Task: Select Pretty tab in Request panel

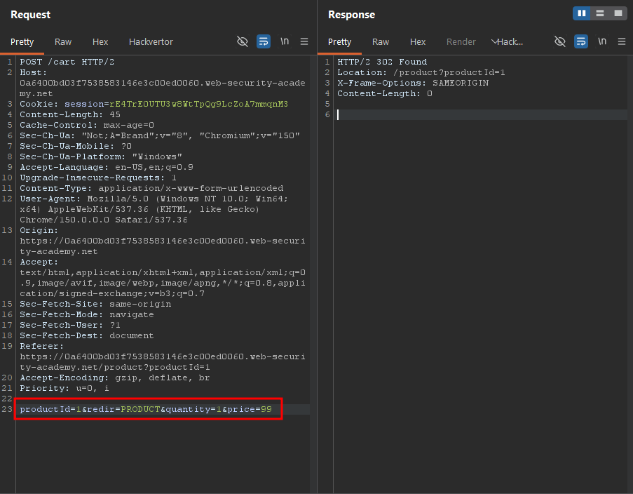Action: pyautogui.click(x=22, y=42)
